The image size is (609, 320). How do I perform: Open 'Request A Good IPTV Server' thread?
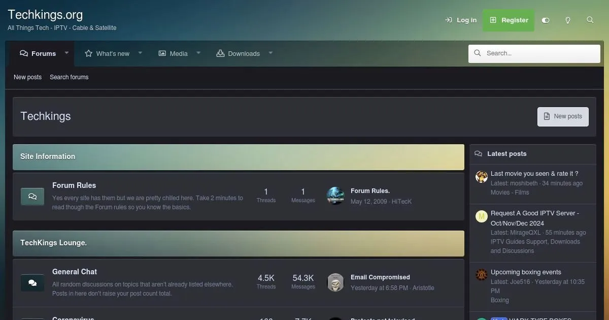(x=535, y=218)
